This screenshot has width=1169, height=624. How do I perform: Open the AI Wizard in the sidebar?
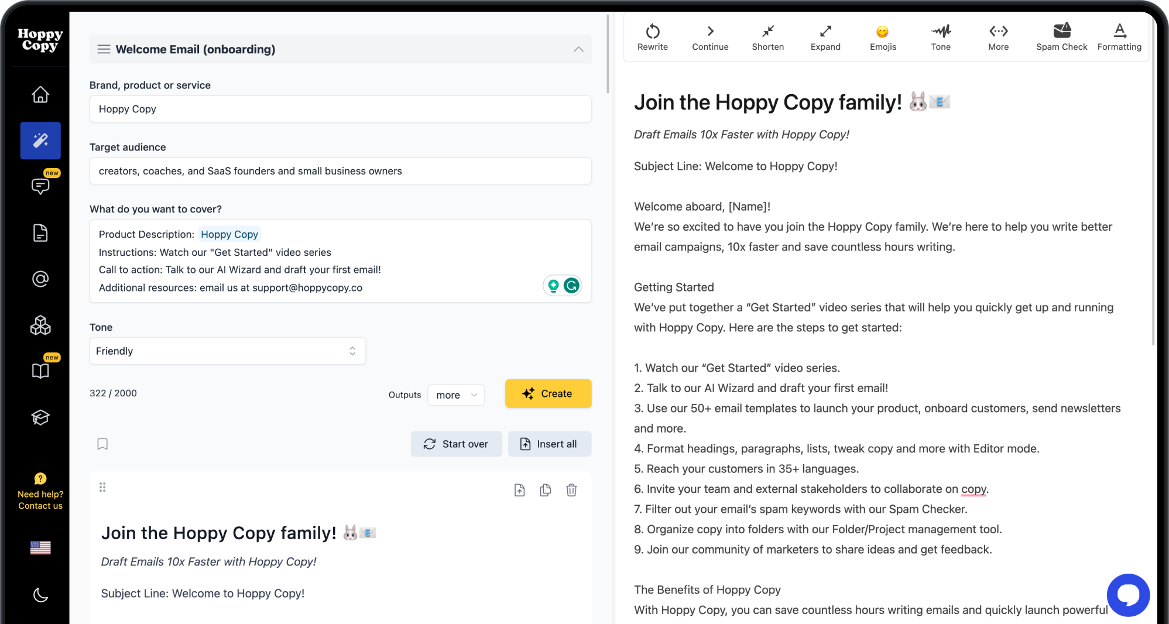click(40, 140)
